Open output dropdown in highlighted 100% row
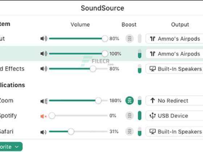 tap(174, 54)
